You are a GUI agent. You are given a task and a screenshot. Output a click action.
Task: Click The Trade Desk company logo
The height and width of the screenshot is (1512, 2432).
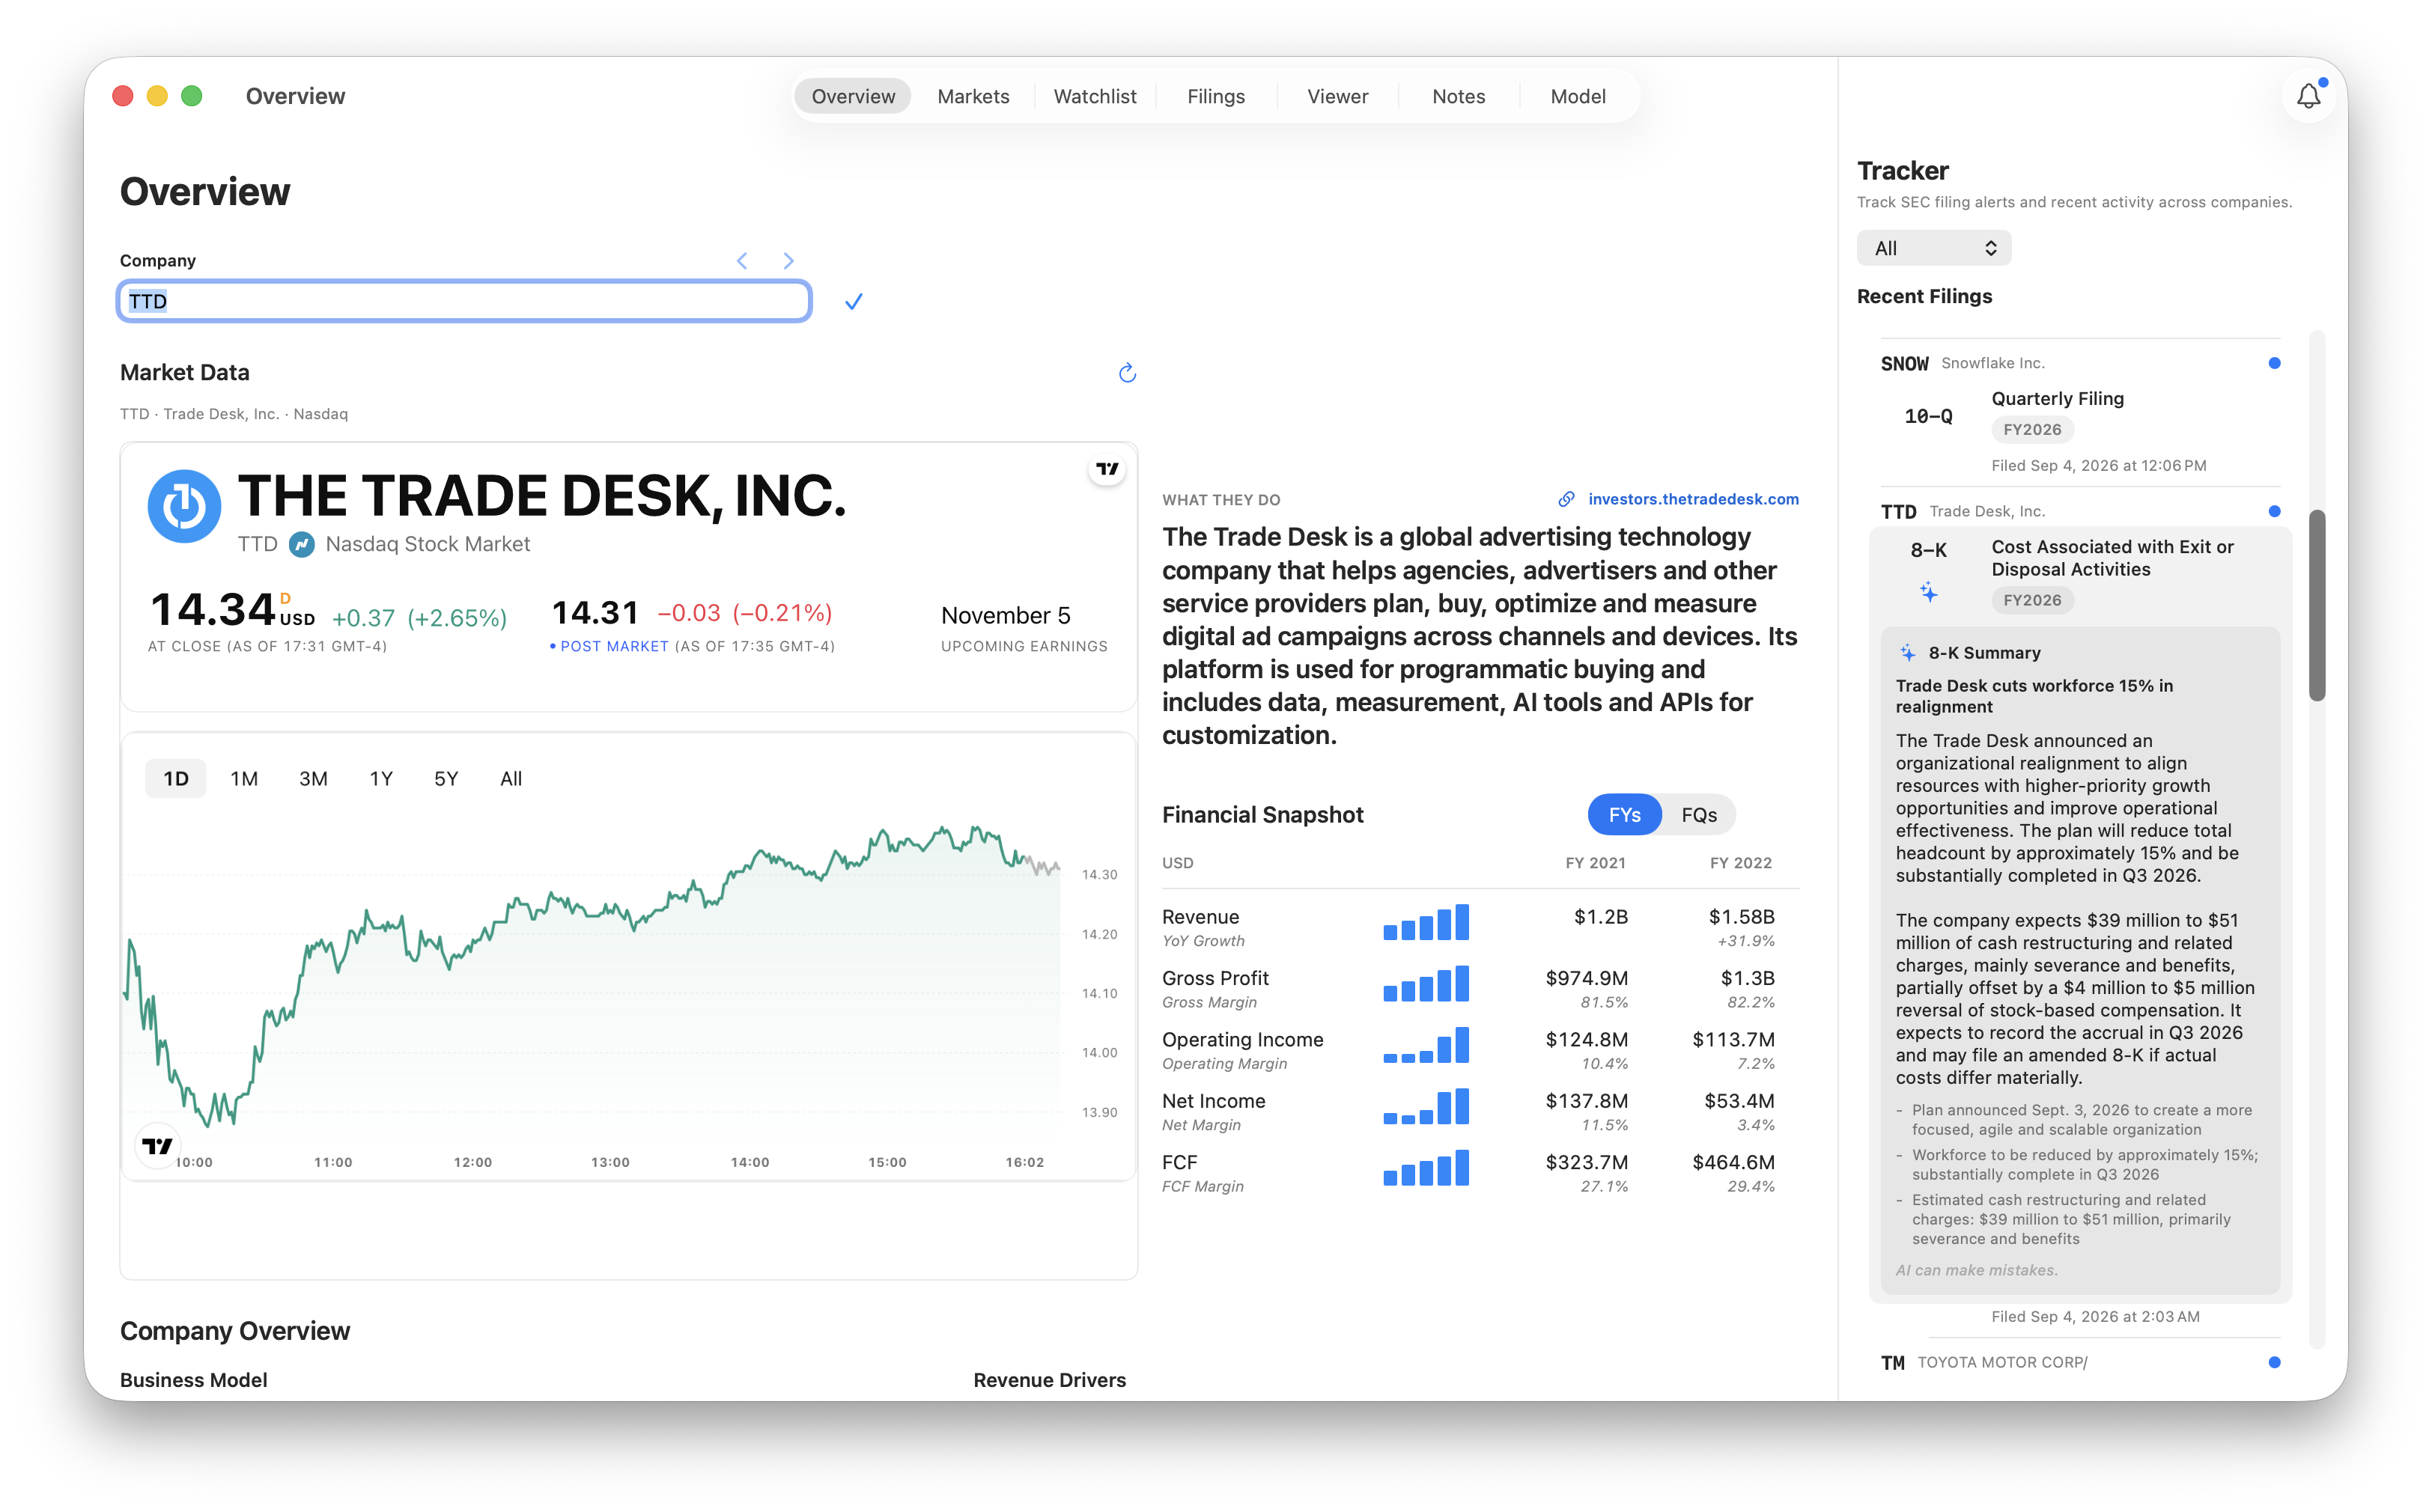(184, 506)
